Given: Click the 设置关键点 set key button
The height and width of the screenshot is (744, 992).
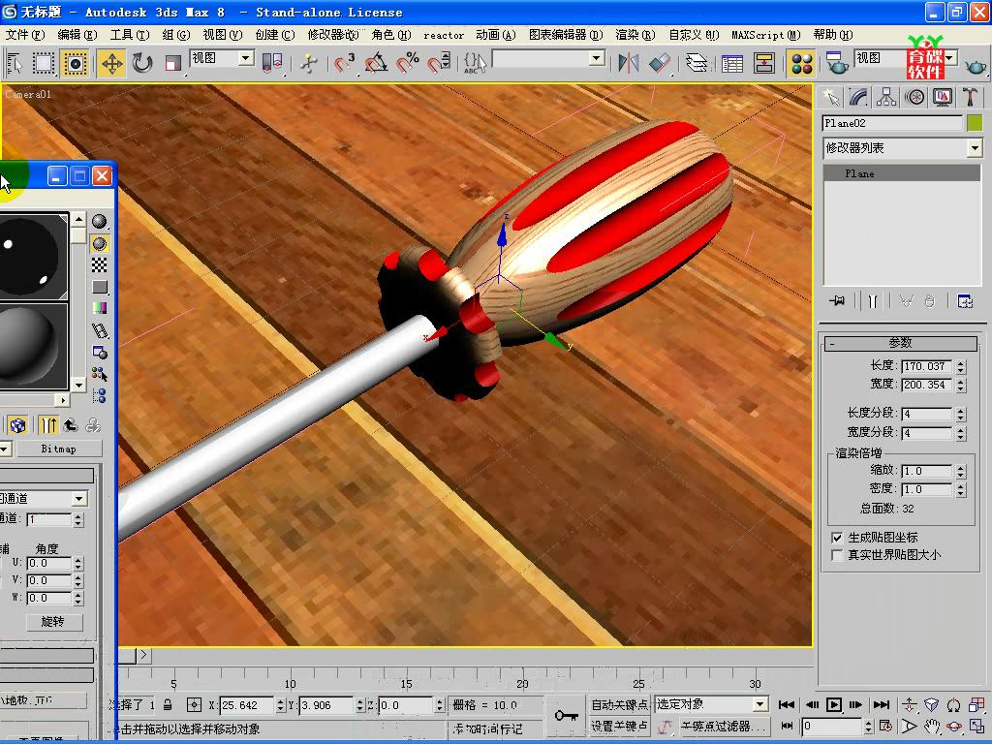Looking at the screenshot, I should (619, 727).
